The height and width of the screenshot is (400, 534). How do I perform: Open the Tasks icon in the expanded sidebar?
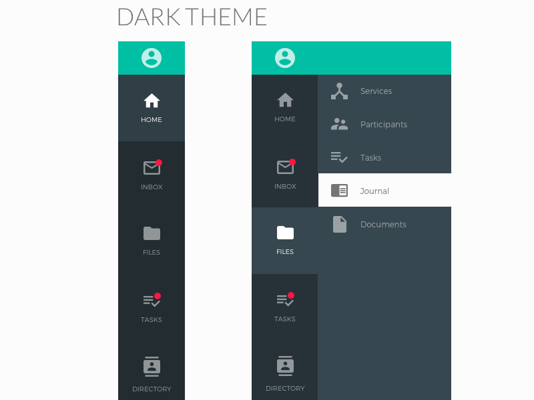pyautogui.click(x=285, y=299)
